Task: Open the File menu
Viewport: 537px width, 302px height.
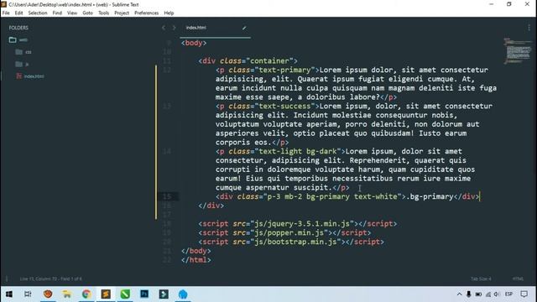Action: (x=6, y=13)
